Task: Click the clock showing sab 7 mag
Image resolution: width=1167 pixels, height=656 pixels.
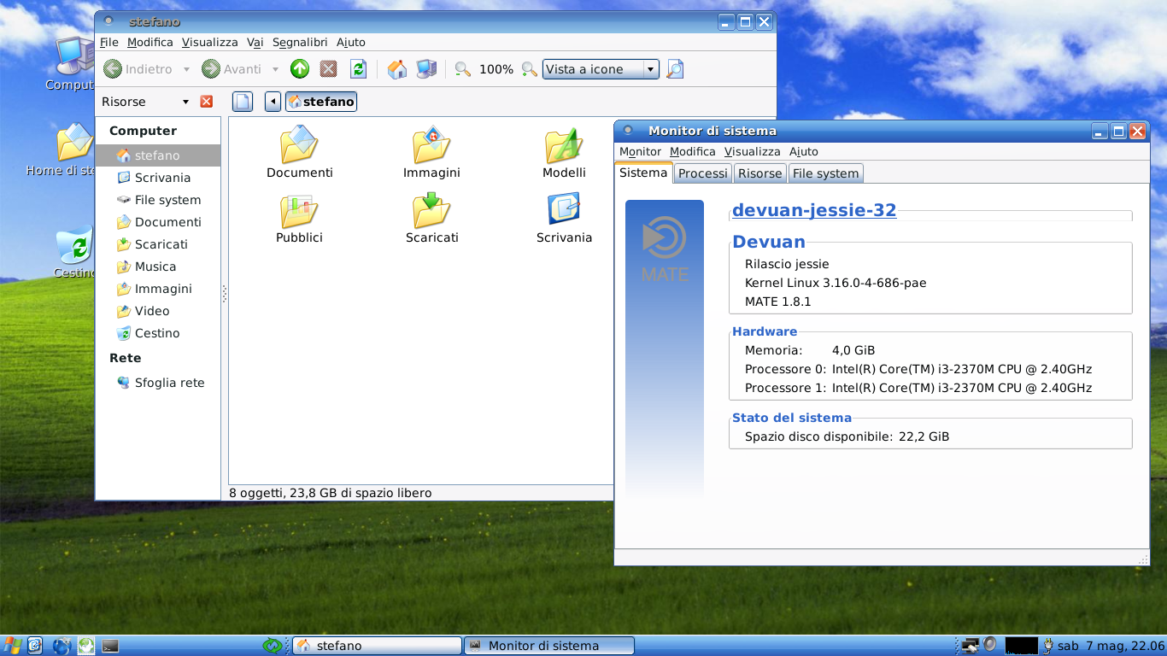Action: click(x=1111, y=646)
